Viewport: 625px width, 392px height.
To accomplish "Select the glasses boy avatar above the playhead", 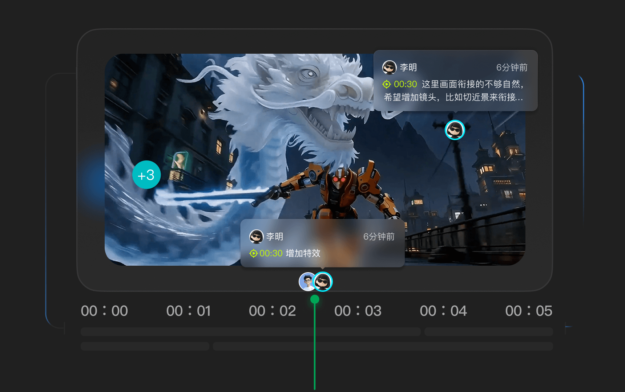I will (307, 282).
